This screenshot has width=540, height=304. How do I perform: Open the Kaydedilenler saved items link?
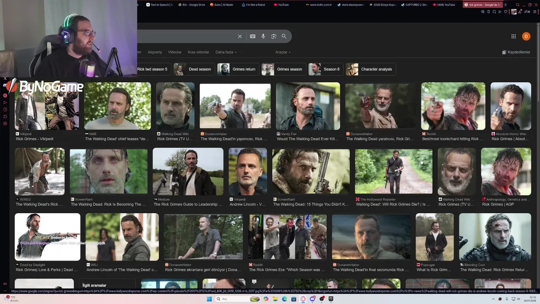pos(516,52)
